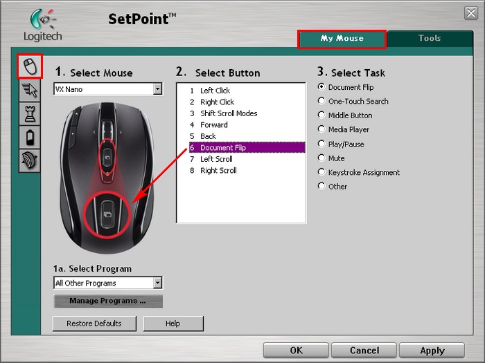Open Help

coord(173,324)
